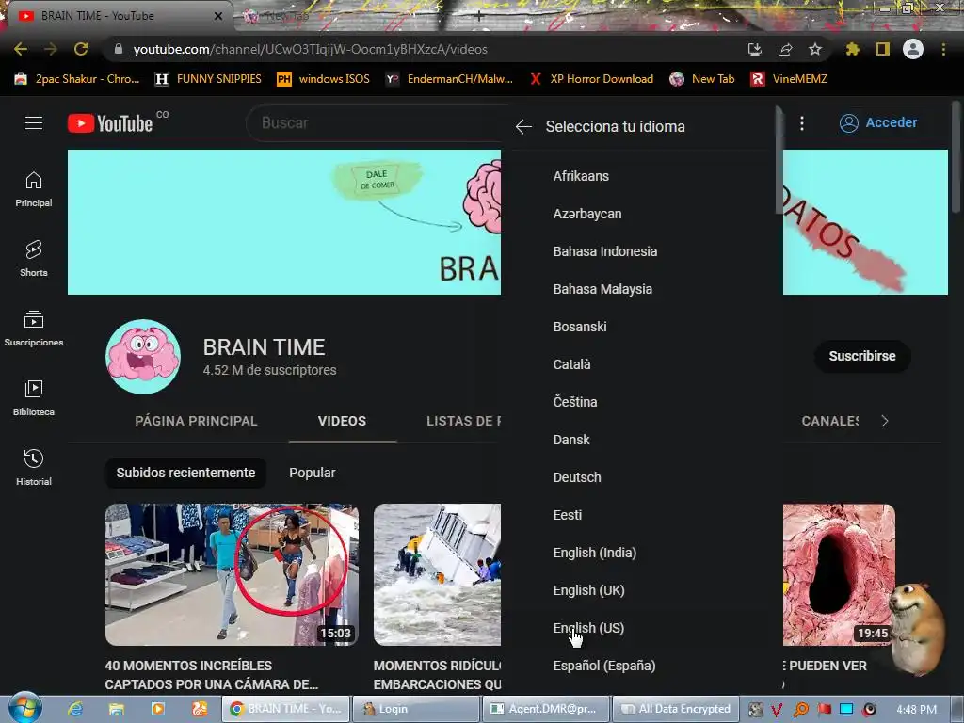Open Chrome's three-dot menu
This screenshot has height=723, width=964.
943,49
